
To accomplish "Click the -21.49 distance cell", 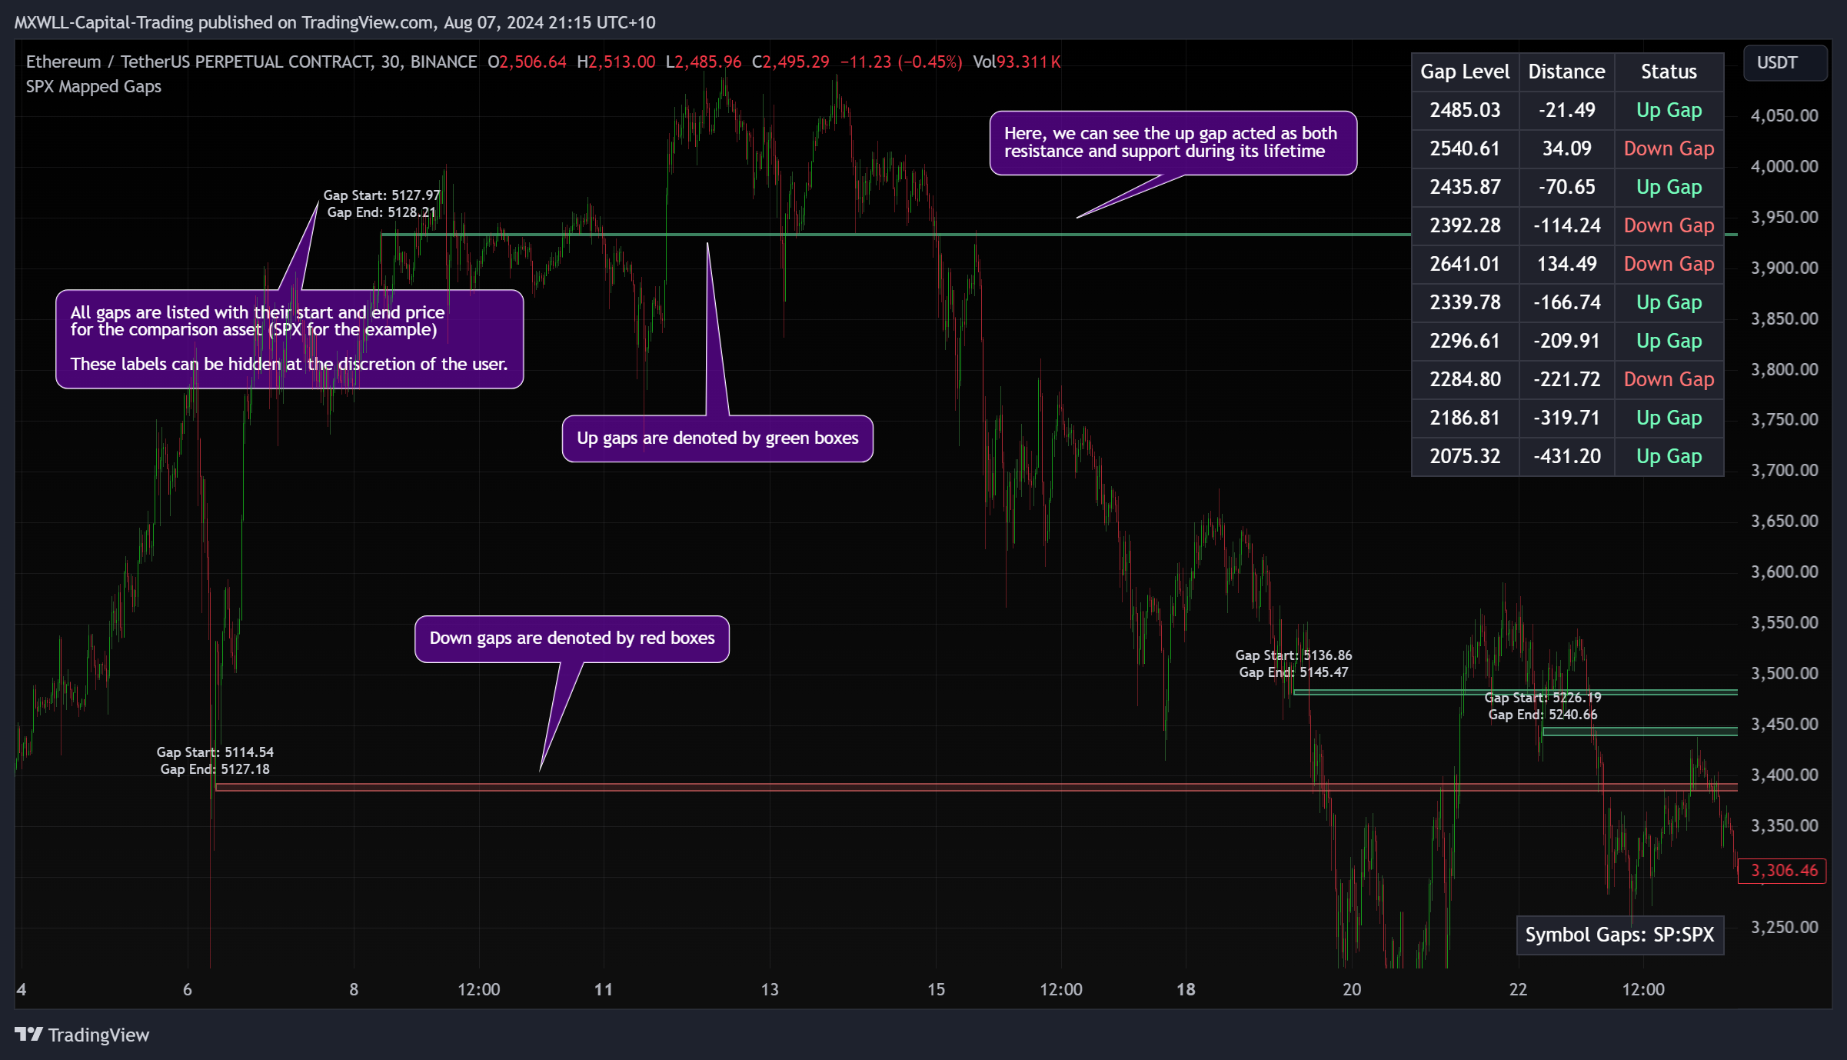I will (x=1566, y=110).
